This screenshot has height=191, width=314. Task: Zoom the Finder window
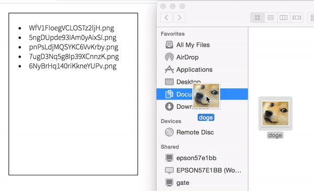[182, 6]
